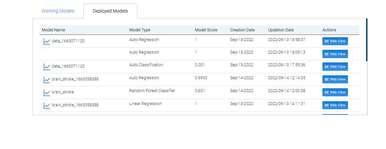This screenshot has height=149, width=386.
Task: Open chart icon for brain_stroke_1663058388 Auto Regression
Action: pyautogui.click(x=47, y=80)
